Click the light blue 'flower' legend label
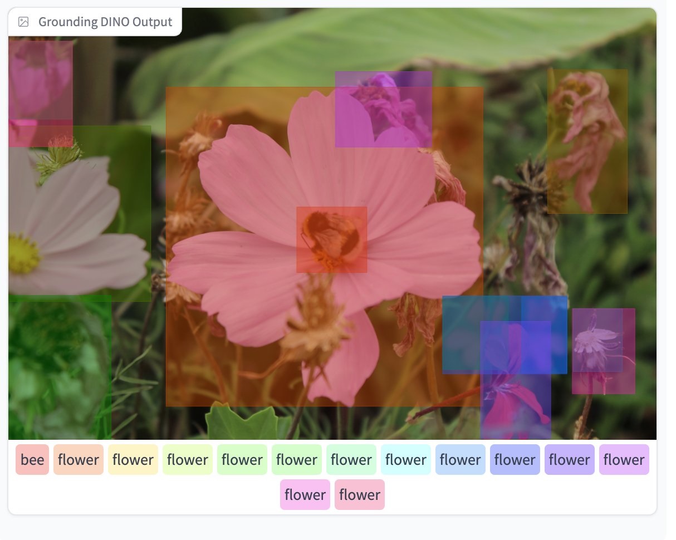The width and height of the screenshot is (676, 540). pos(461,460)
